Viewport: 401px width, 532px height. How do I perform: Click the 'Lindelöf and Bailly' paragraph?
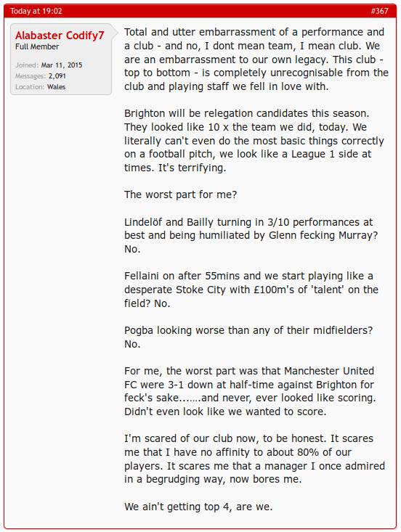click(251, 235)
